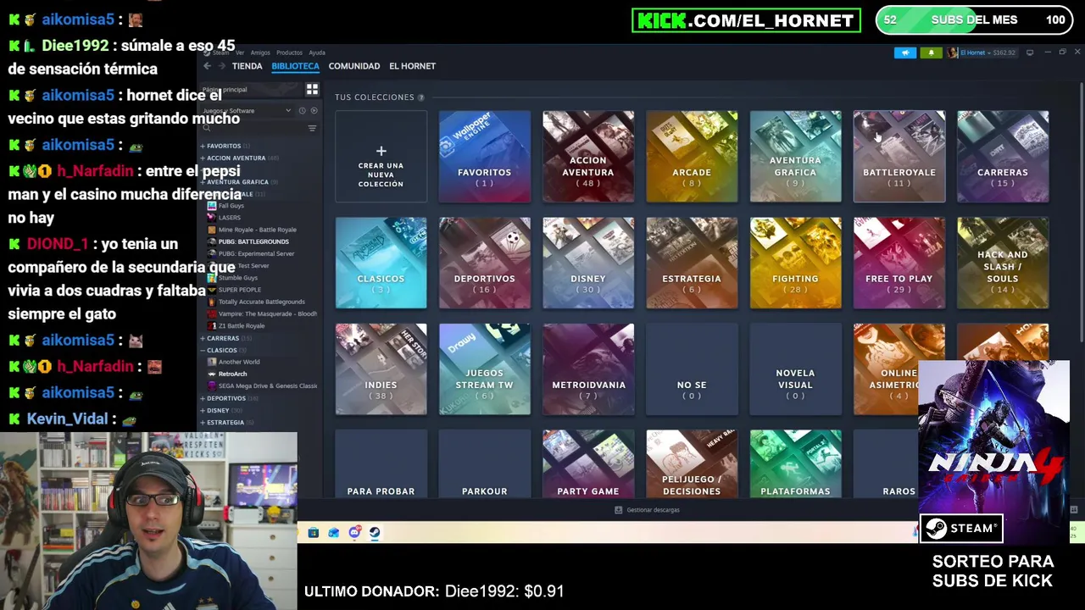This screenshot has height=610, width=1085.
Task: Open the Juegos y Software dropdown
Action: point(247,111)
